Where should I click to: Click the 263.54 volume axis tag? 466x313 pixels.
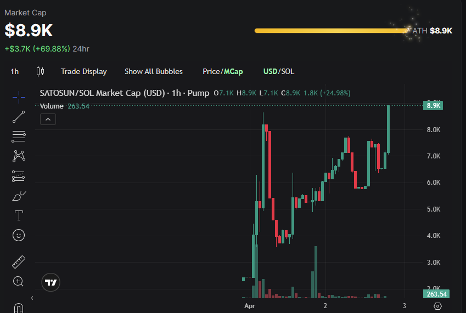point(436,294)
